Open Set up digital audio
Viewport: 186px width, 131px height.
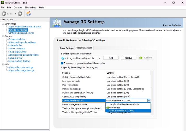tap(17, 52)
